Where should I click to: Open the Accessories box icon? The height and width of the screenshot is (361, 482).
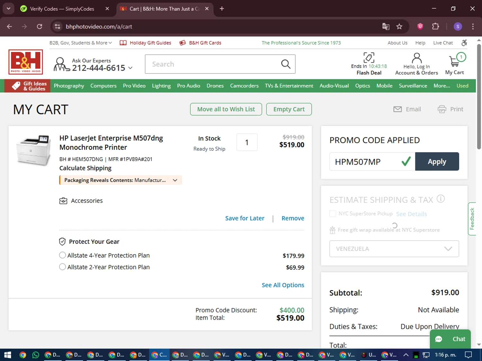point(64,201)
